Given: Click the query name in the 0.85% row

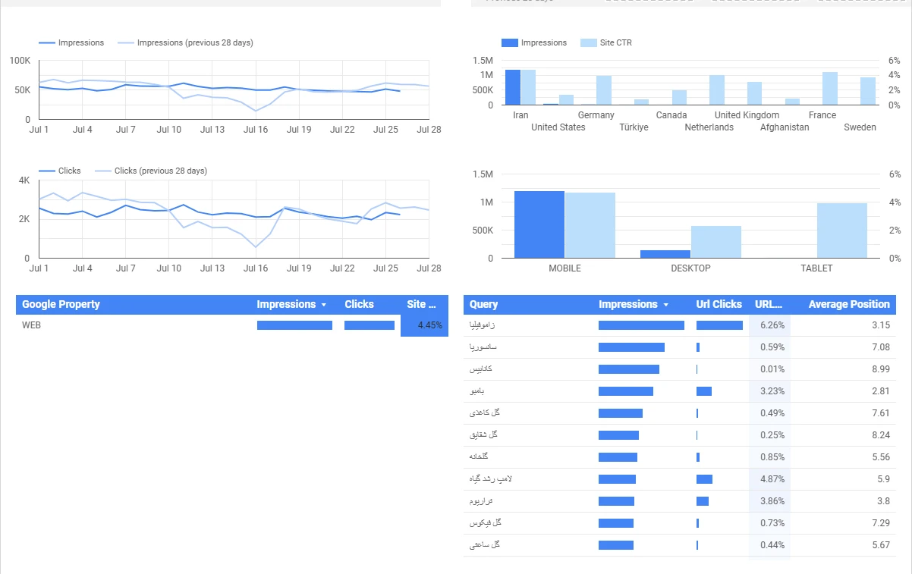Looking at the screenshot, I should [x=479, y=457].
